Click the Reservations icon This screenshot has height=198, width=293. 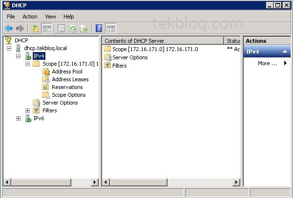(45, 87)
